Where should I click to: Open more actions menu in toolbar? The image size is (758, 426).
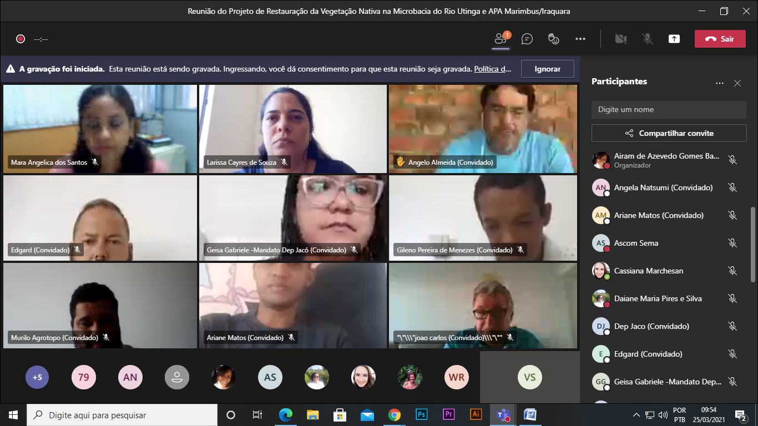pos(580,39)
